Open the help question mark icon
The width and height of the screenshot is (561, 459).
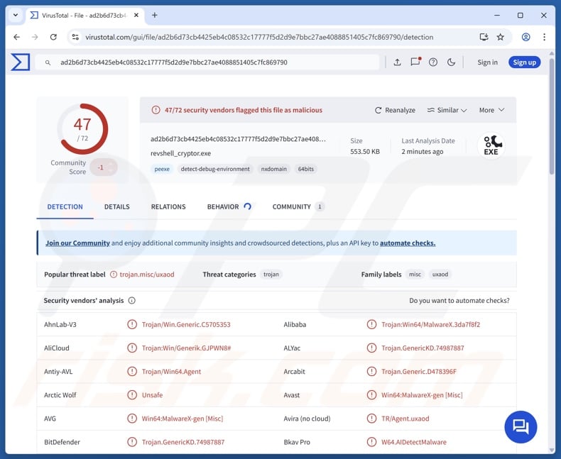[x=433, y=62]
